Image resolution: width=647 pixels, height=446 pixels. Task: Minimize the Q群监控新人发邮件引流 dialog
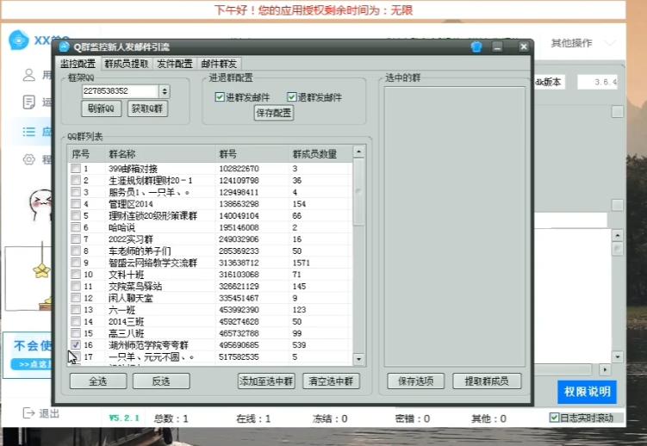[x=498, y=46]
